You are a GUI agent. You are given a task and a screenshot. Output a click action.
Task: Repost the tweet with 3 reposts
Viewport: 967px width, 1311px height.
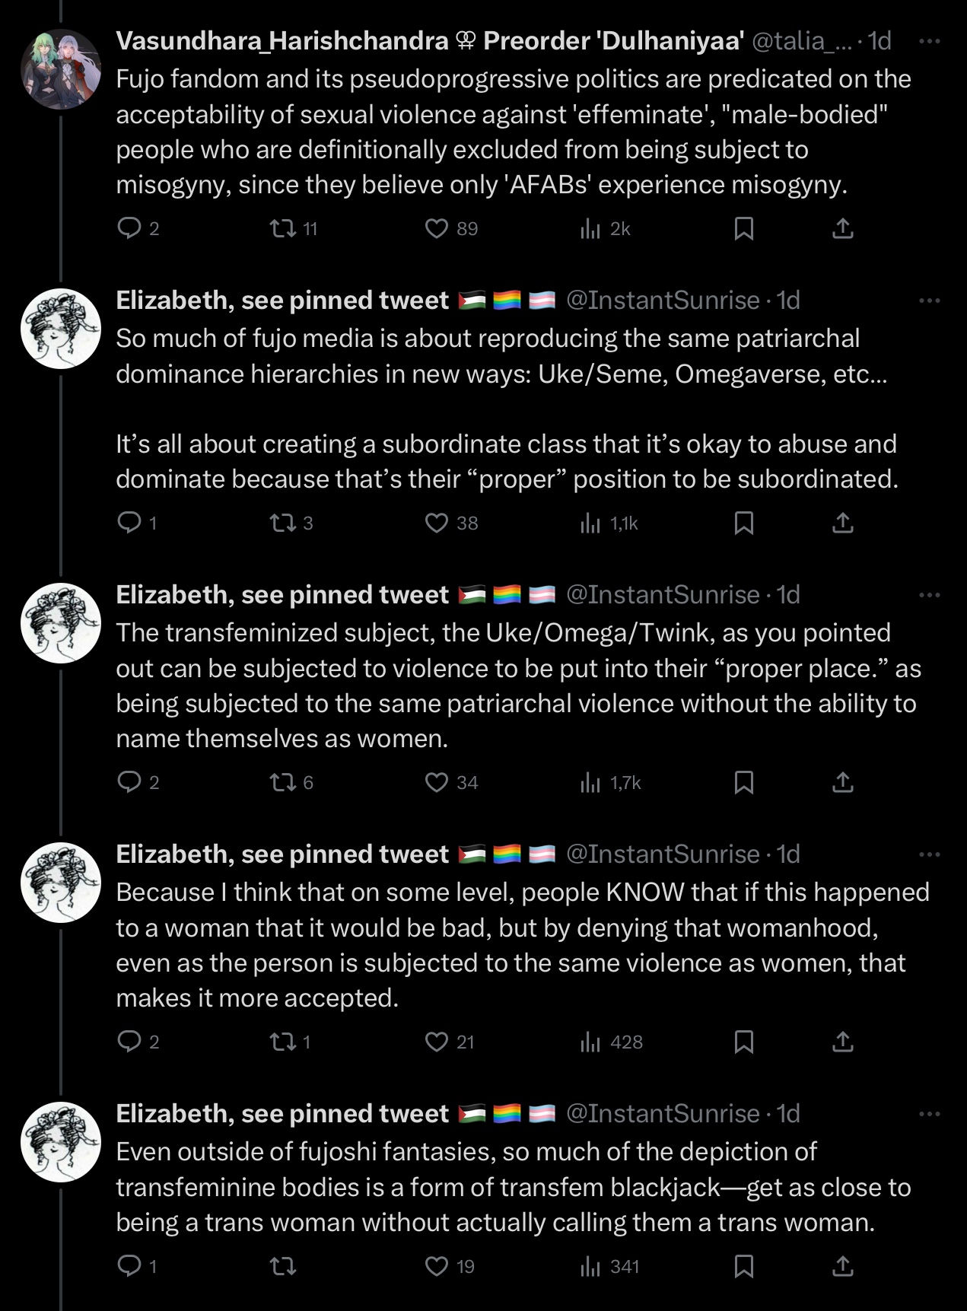(283, 523)
